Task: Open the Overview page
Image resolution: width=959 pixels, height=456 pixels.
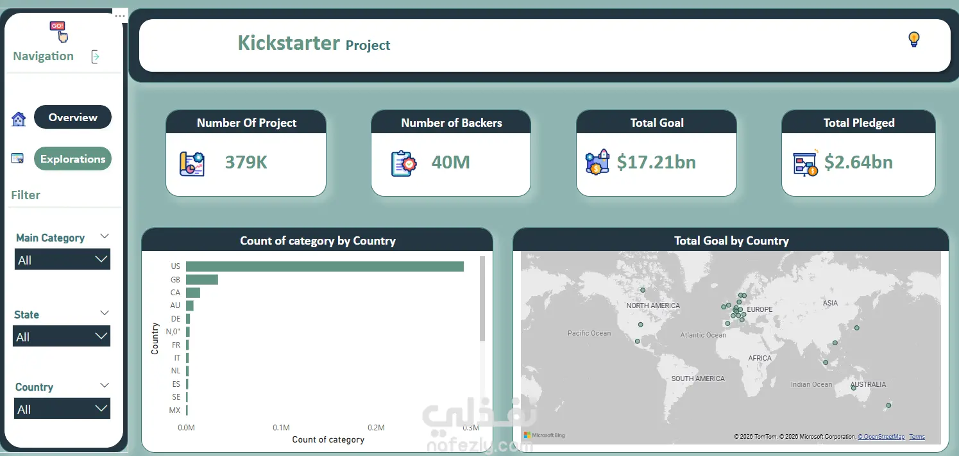Action: click(x=72, y=117)
